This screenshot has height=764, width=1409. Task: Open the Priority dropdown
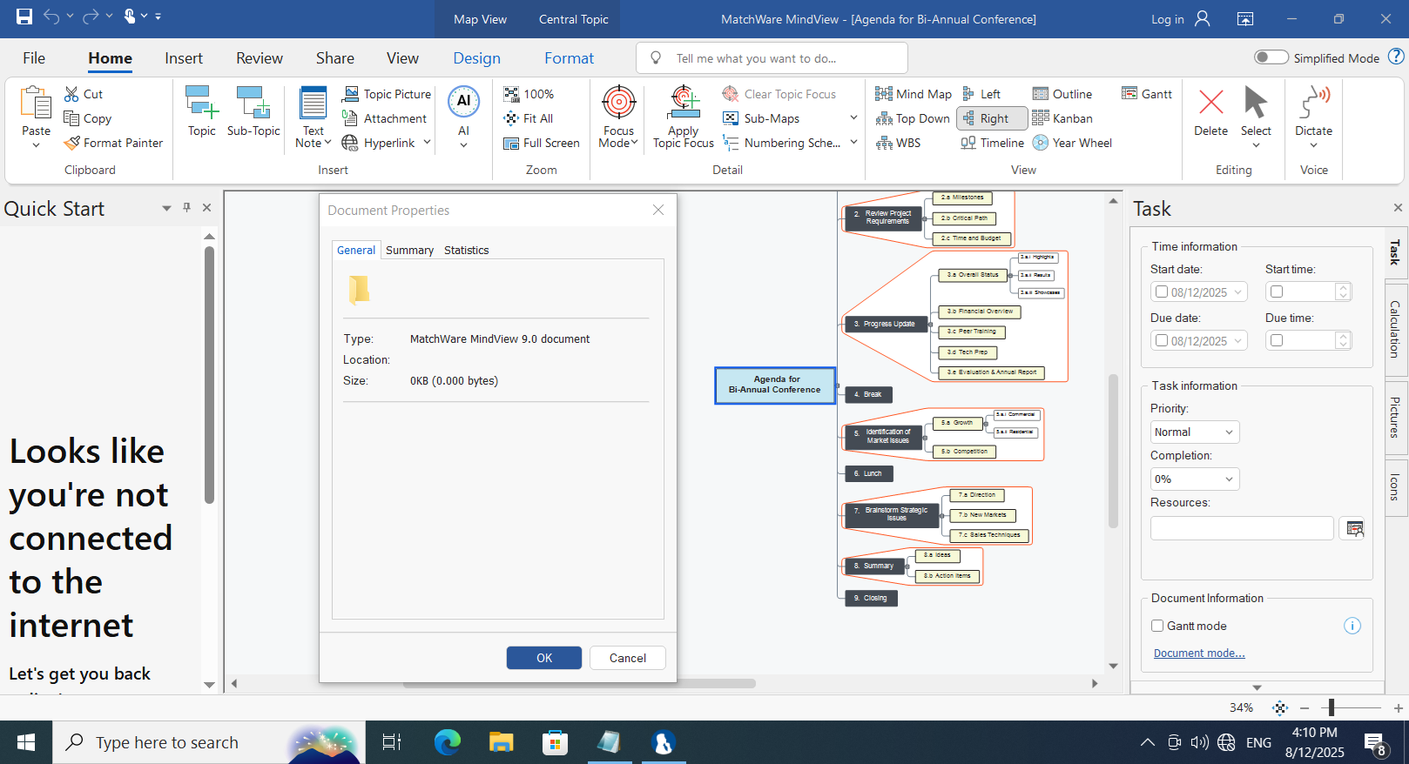coord(1194,432)
